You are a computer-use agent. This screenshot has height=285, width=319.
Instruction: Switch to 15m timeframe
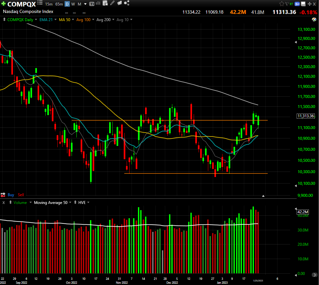(x=49, y=4)
